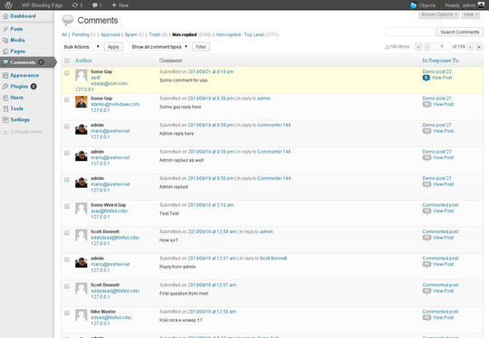This screenshot has width=489, height=338.
Task: Open the Bulk Actions dropdown
Action: (81, 47)
